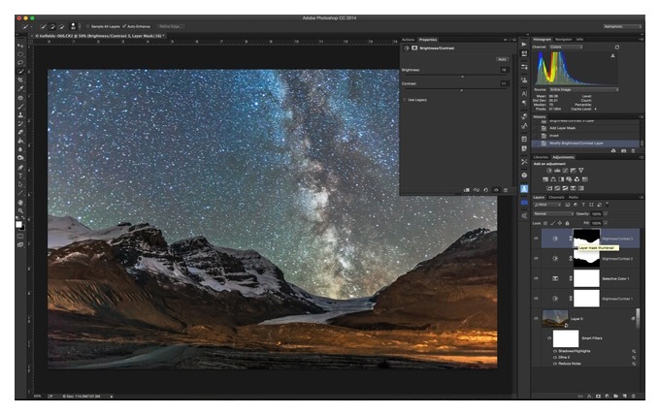This screenshot has height=415, width=660.
Task: Click Subtract from selection brush mode
Action: (x=62, y=26)
